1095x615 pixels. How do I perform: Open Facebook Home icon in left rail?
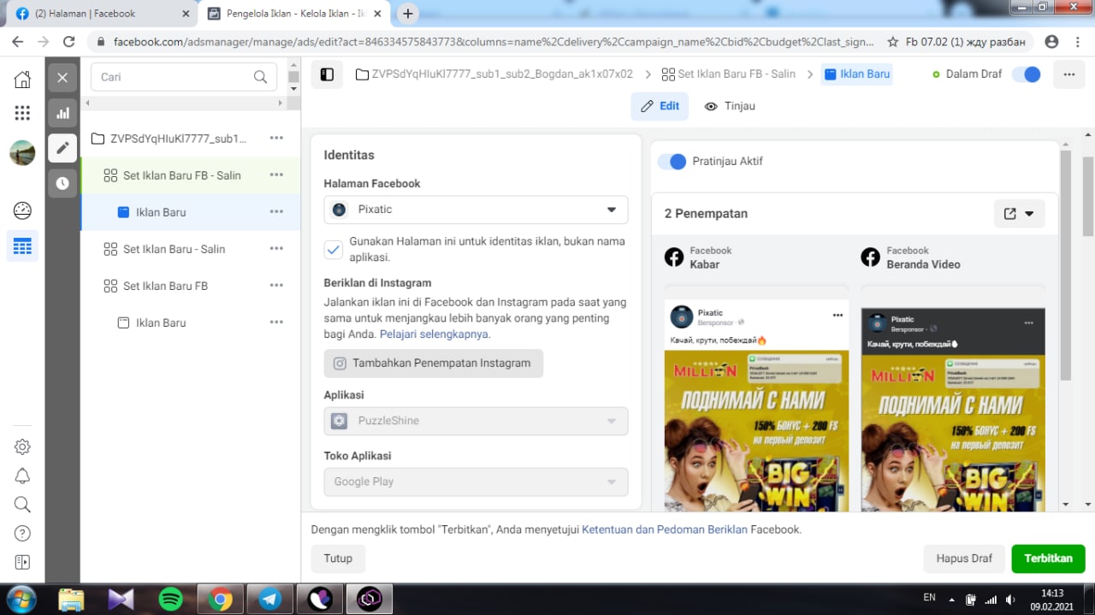tap(22, 80)
